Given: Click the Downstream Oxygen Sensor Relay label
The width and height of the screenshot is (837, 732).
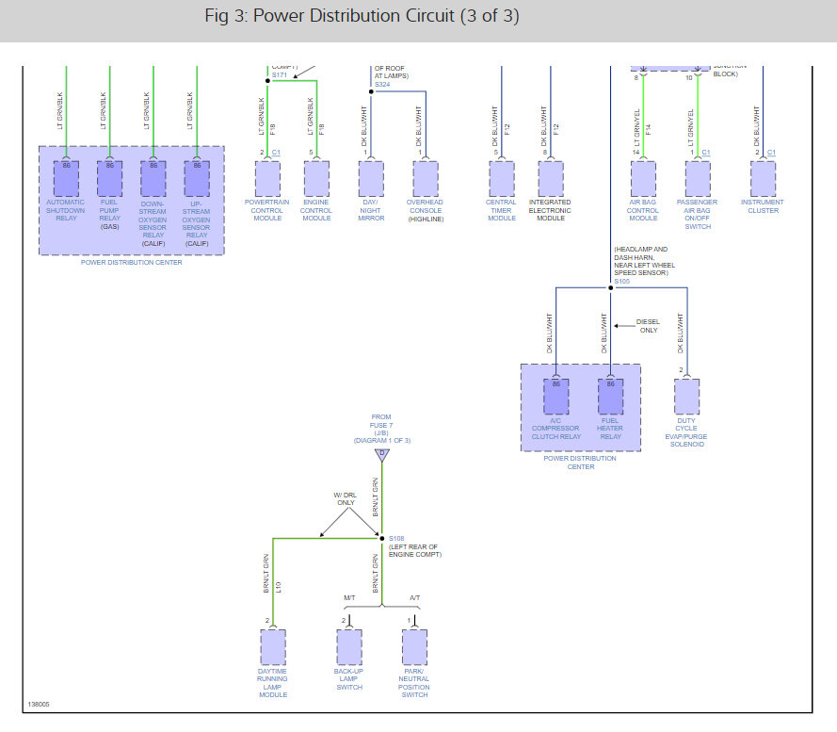Looking at the screenshot, I should (x=153, y=223).
